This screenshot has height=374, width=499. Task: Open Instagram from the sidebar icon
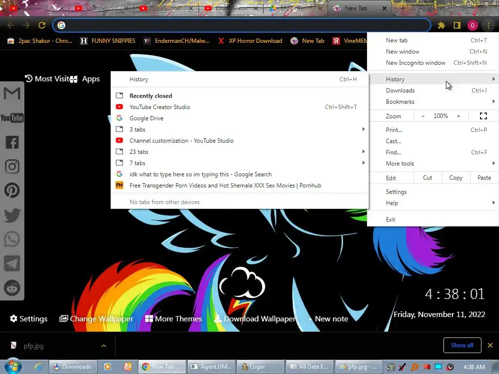coord(12,167)
